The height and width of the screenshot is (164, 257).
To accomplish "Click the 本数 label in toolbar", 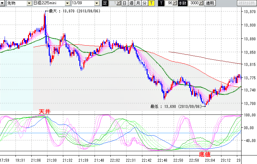I will [182, 3].
